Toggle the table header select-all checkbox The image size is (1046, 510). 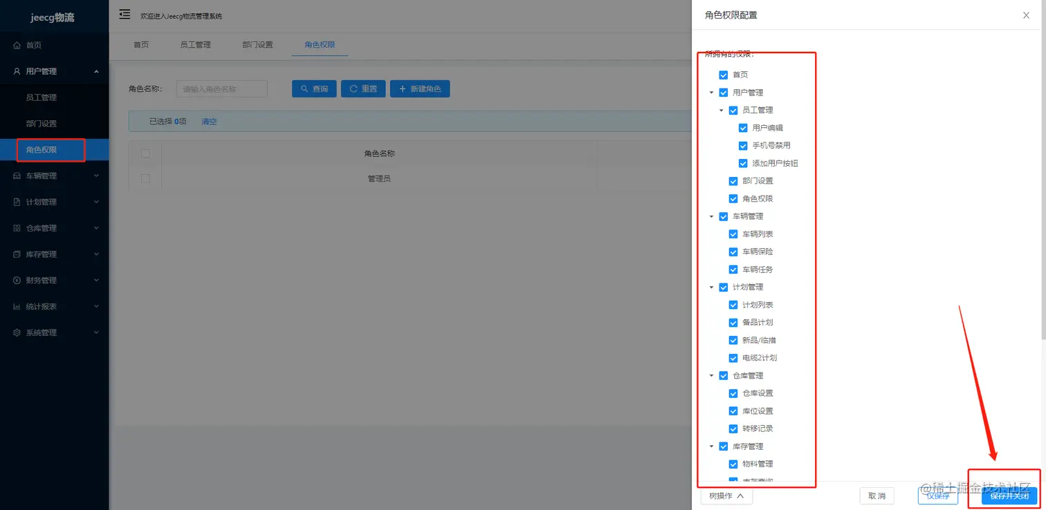tap(145, 153)
